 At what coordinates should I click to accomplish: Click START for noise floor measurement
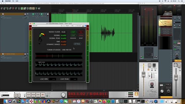73,32
